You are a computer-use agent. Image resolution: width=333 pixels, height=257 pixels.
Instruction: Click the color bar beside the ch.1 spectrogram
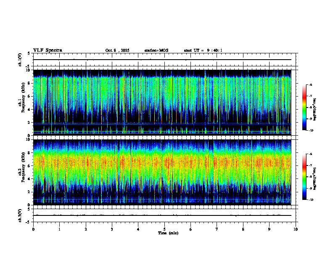pos(304,108)
